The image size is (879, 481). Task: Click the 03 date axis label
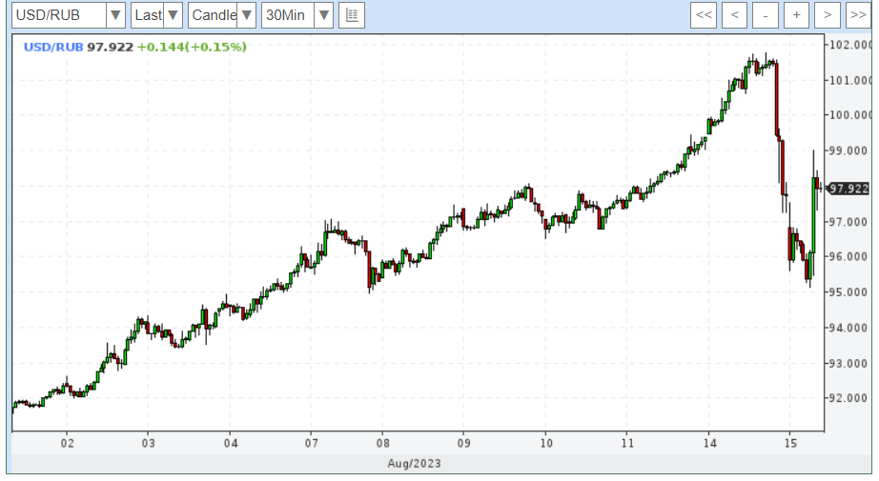tap(148, 444)
